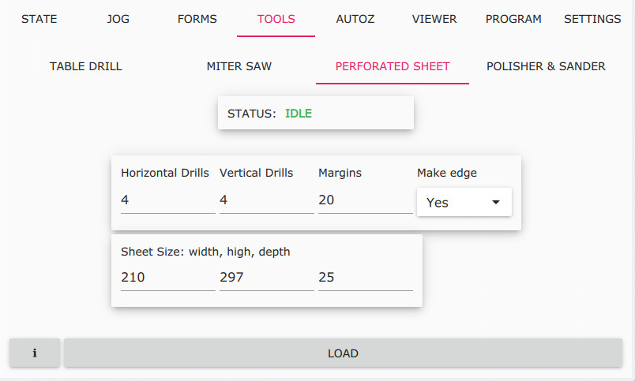Viewport: 635px width, 381px height.
Task: Switch to the MITER SAW tab
Action: tap(239, 66)
